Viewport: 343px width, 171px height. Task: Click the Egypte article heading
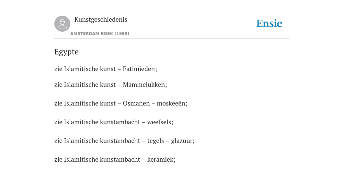point(66,52)
